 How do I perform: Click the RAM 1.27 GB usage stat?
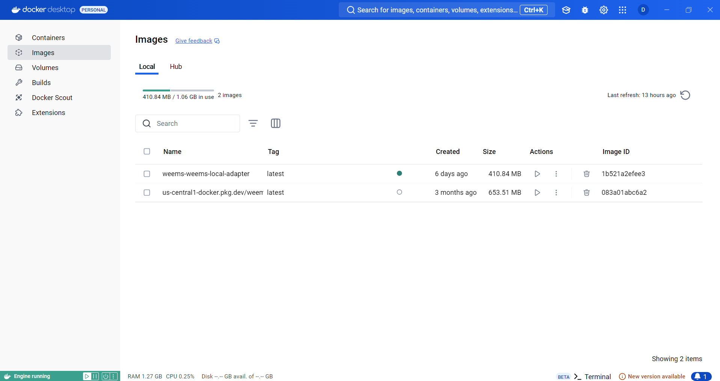point(145,377)
